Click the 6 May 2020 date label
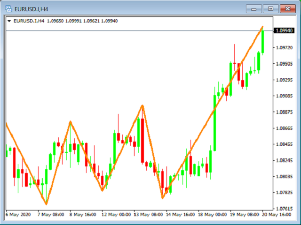Screen dimensions: 301x225 (x=18, y=215)
